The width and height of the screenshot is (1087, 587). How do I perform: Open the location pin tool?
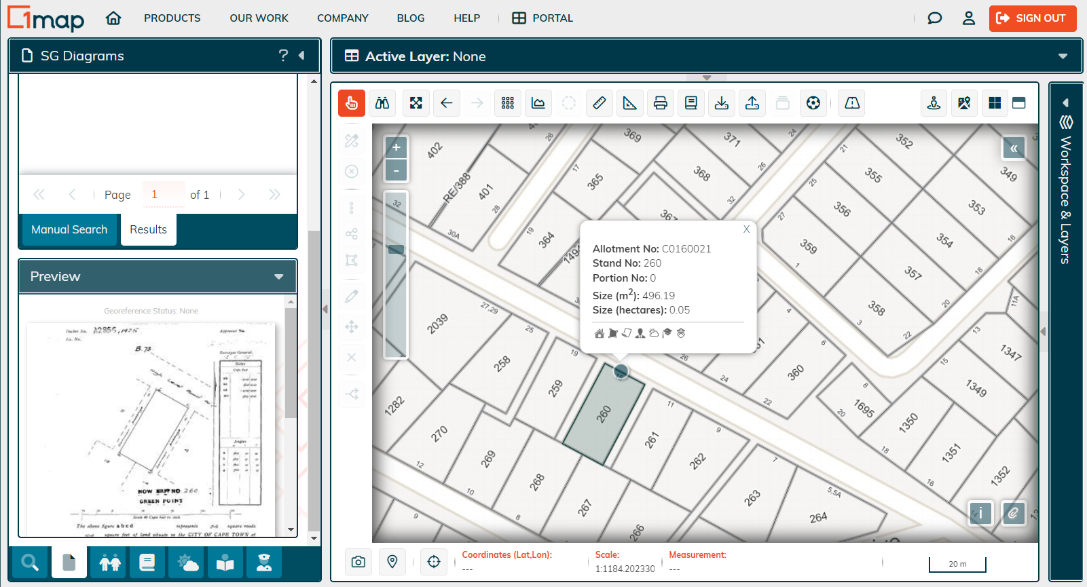392,562
